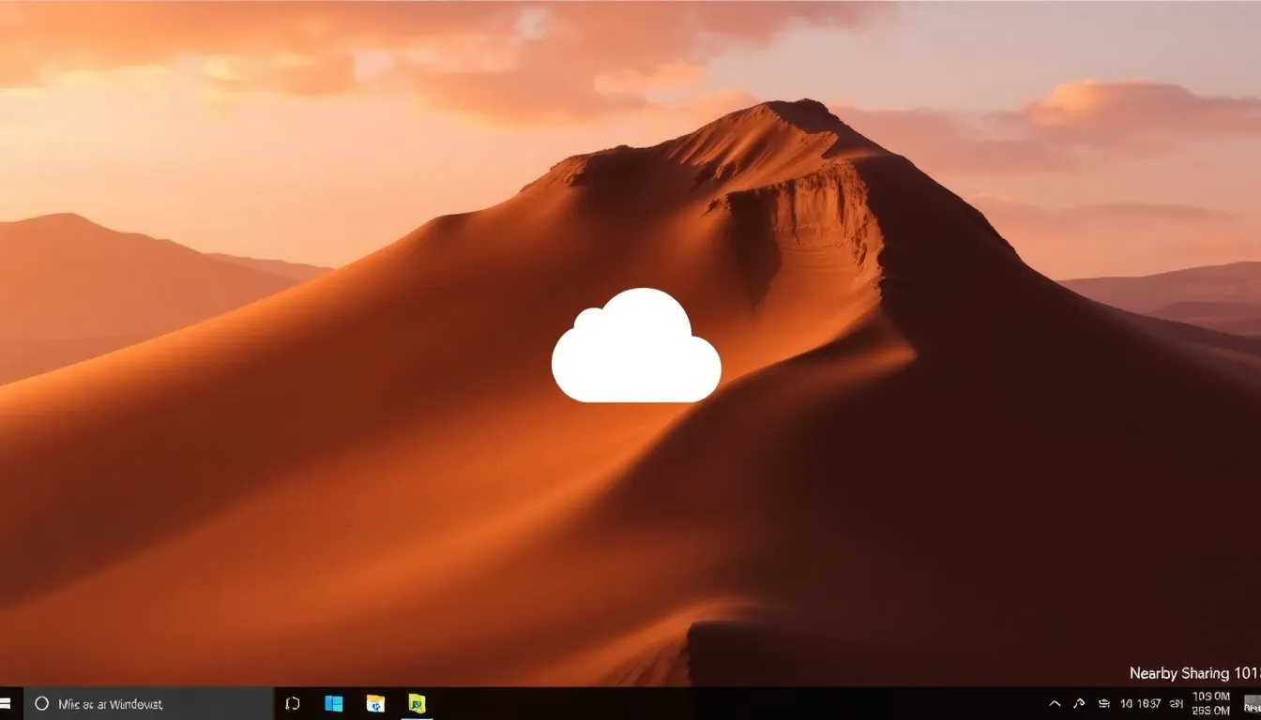Open the folder icon on the taskbar

(375, 703)
